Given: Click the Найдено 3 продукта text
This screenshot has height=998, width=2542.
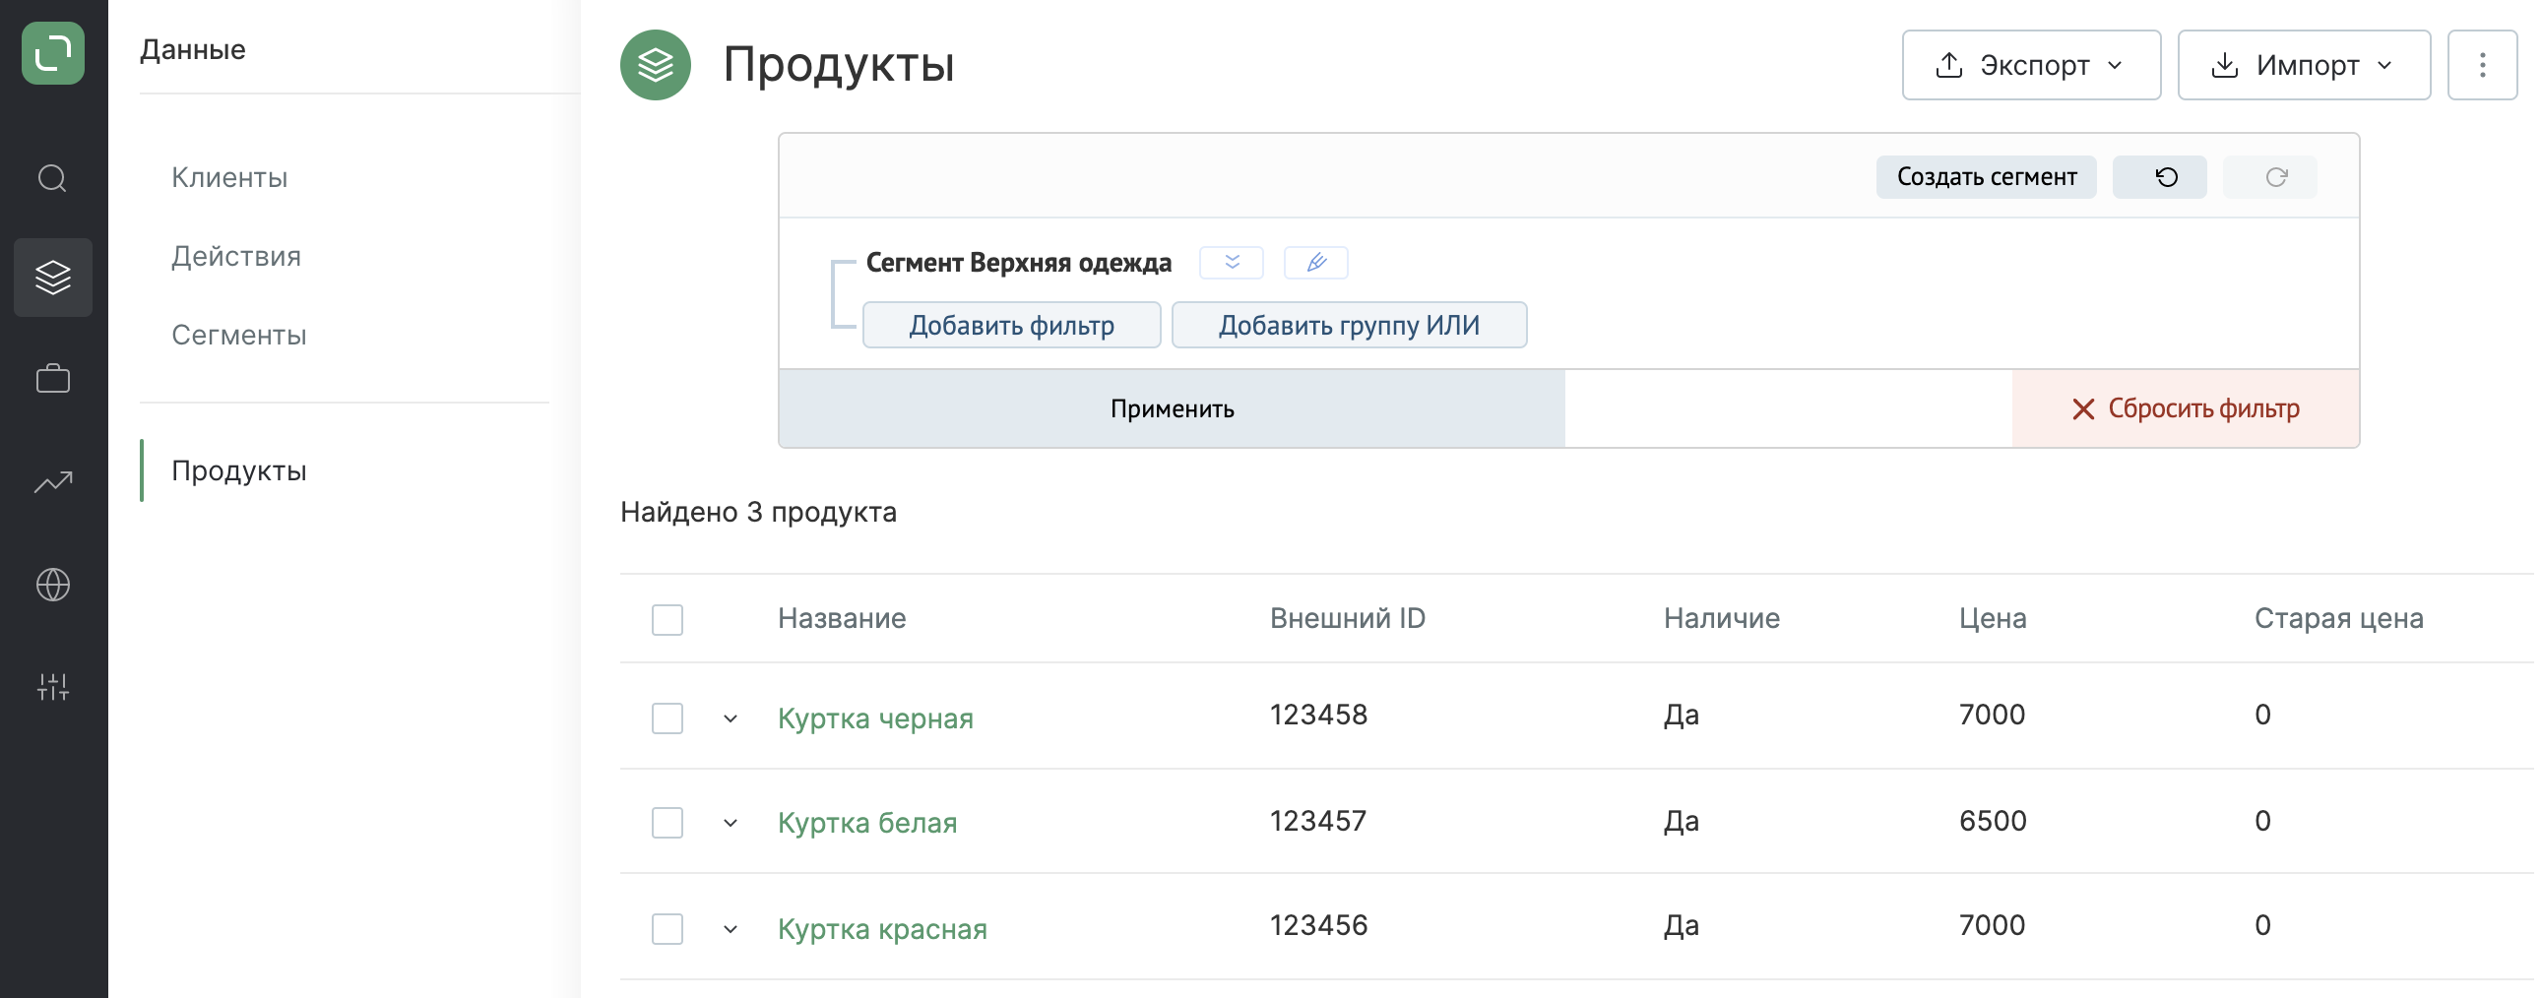Looking at the screenshot, I should point(758,512).
